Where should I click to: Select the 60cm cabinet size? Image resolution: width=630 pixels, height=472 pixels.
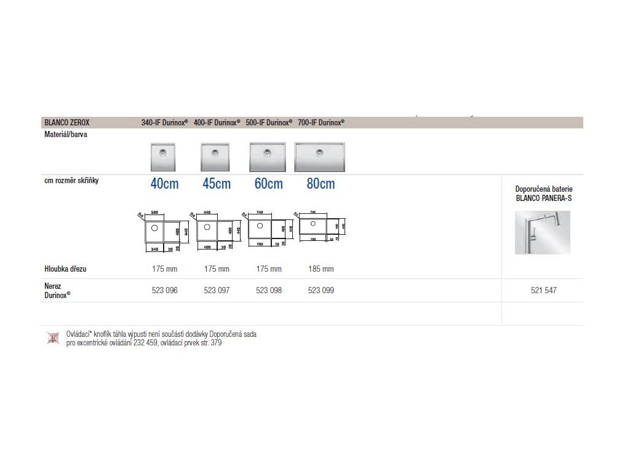tap(269, 184)
